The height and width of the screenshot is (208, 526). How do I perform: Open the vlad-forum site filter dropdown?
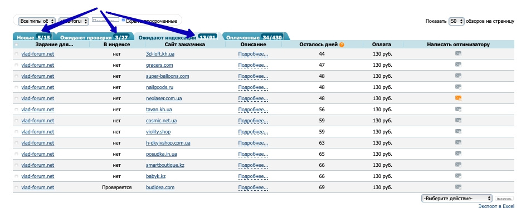click(x=74, y=21)
